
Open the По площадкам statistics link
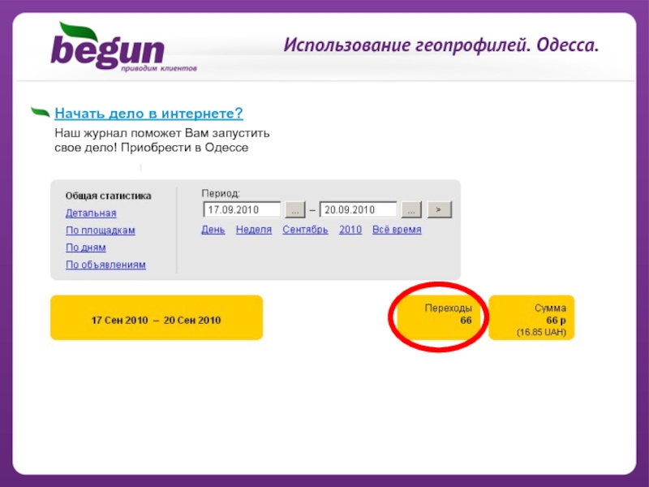click(x=100, y=231)
